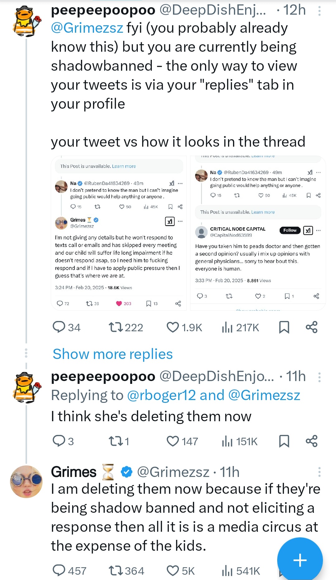Open @rboger12 profile from reply line
Viewport: 336px width, 580px height.
pyautogui.click(x=161, y=395)
